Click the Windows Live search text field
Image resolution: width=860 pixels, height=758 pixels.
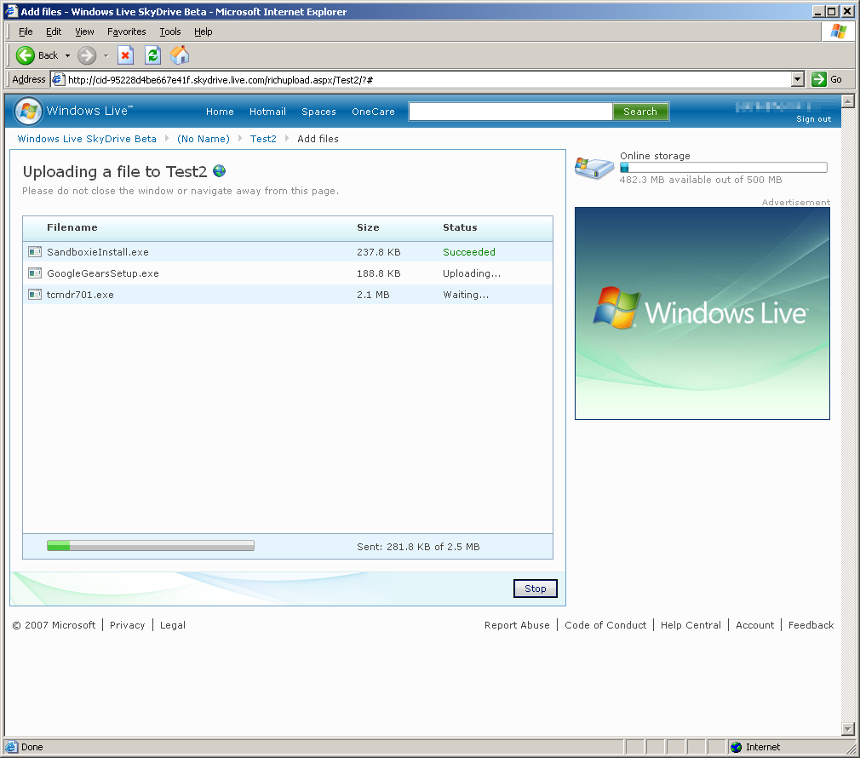click(511, 112)
